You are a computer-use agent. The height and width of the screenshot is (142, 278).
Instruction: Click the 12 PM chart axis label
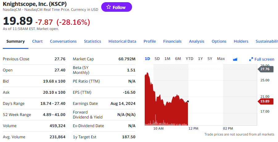click(193, 128)
